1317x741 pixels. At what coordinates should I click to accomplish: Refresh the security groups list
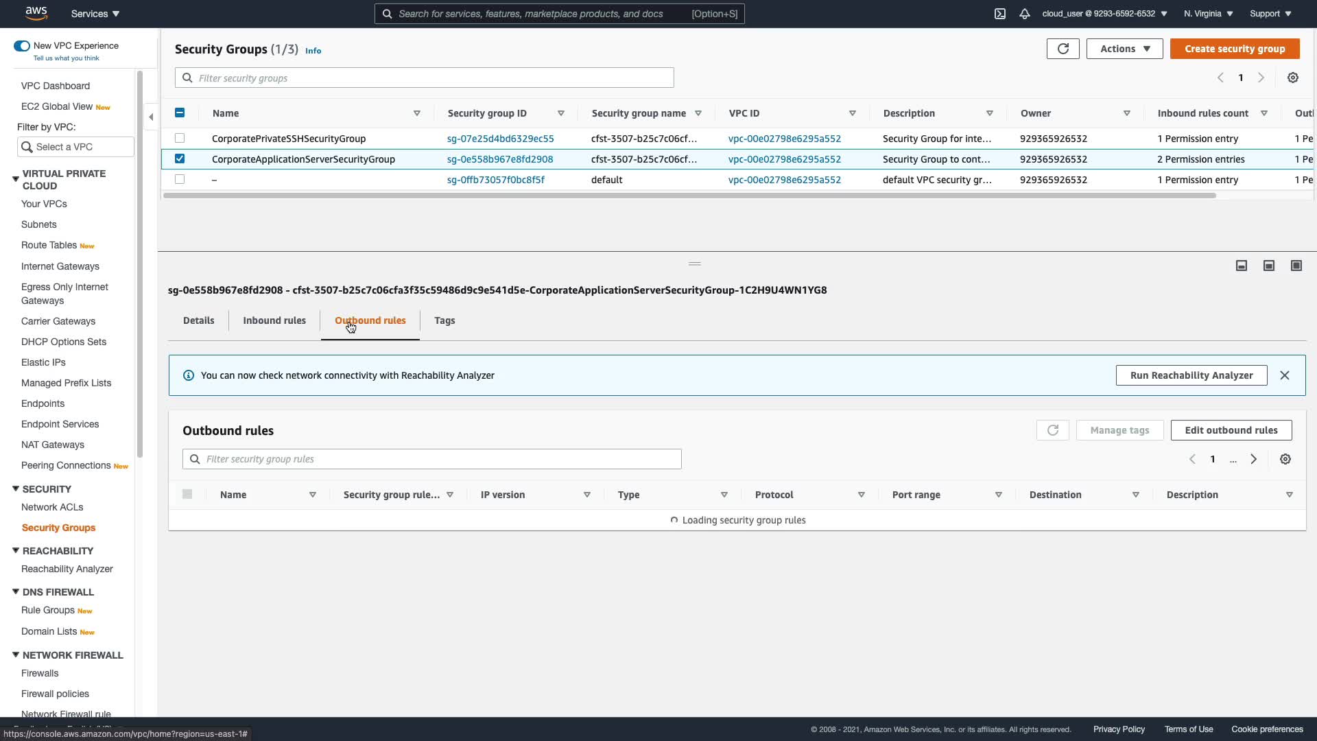click(x=1063, y=49)
